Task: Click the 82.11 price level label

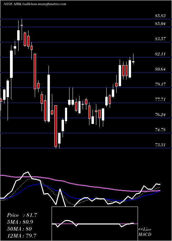Action: (161, 54)
